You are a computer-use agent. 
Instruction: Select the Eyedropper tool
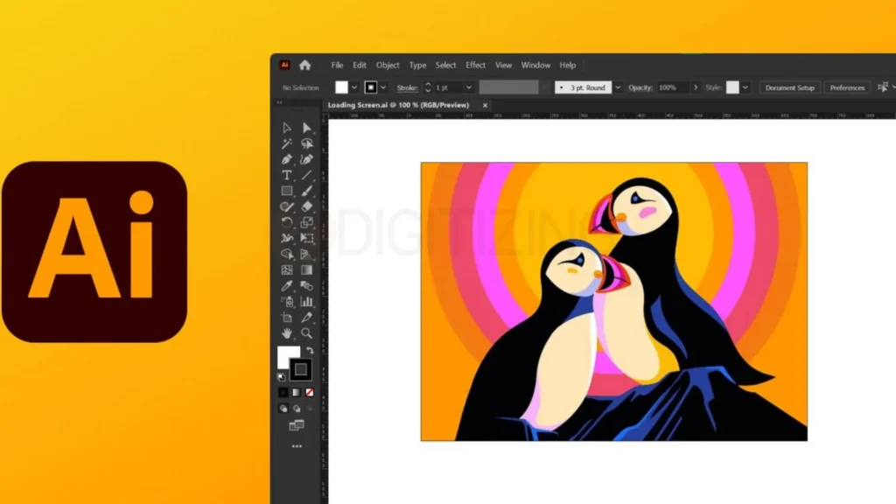tap(287, 286)
